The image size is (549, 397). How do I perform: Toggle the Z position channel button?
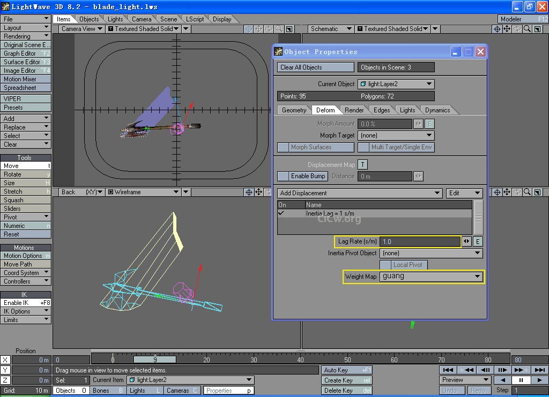click(x=5, y=380)
